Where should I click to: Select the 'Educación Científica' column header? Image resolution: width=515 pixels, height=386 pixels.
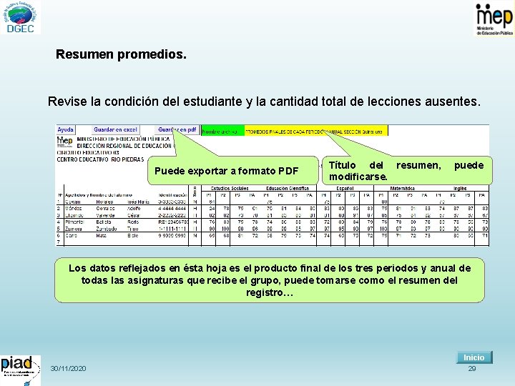[288, 189]
